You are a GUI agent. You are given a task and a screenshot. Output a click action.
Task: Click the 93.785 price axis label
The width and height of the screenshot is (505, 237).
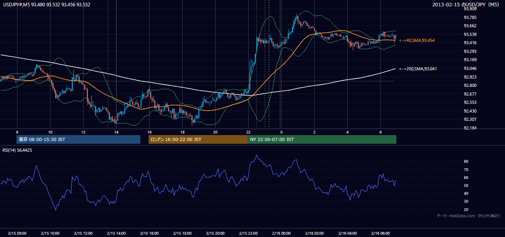(x=470, y=17)
